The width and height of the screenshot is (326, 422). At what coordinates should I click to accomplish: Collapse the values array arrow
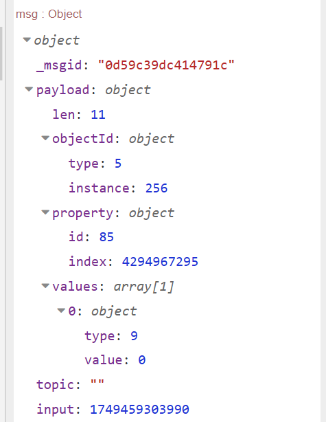tap(45, 286)
